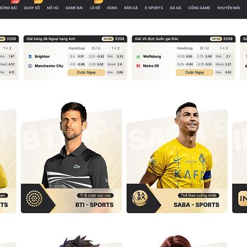Click Thể thao cuồng nhiệt label
This screenshot has height=247, width=247.
pyautogui.click(x=199, y=195)
